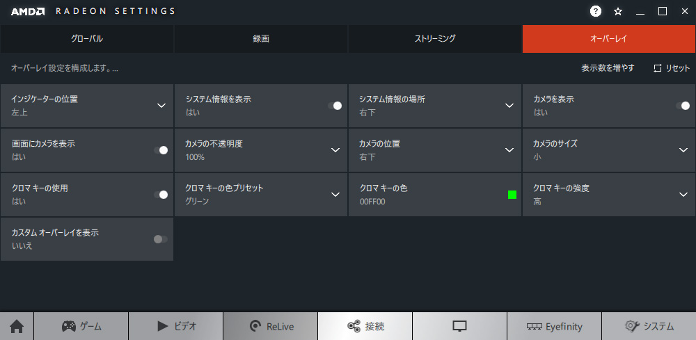The width and height of the screenshot is (696, 340).
Task: Go to the Home icon
Action: click(x=17, y=326)
